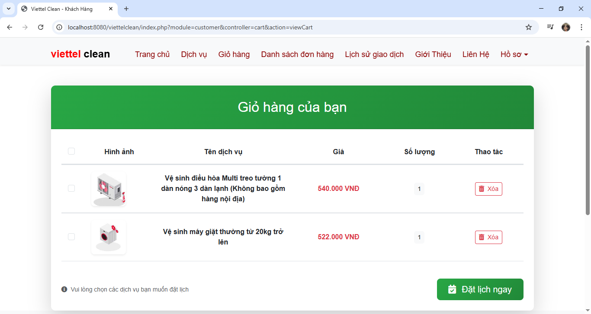Check the Vệ sinh máy giặt row checkbox

click(x=71, y=237)
